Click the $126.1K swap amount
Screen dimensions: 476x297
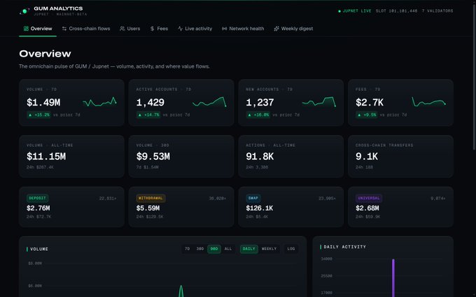pos(260,208)
